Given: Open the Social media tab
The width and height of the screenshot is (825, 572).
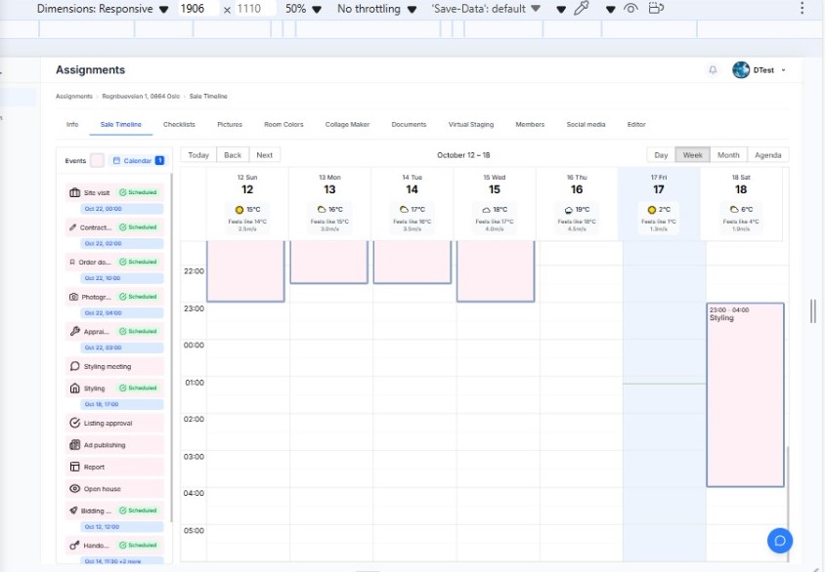Looking at the screenshot, I should (x=586, y=125).
